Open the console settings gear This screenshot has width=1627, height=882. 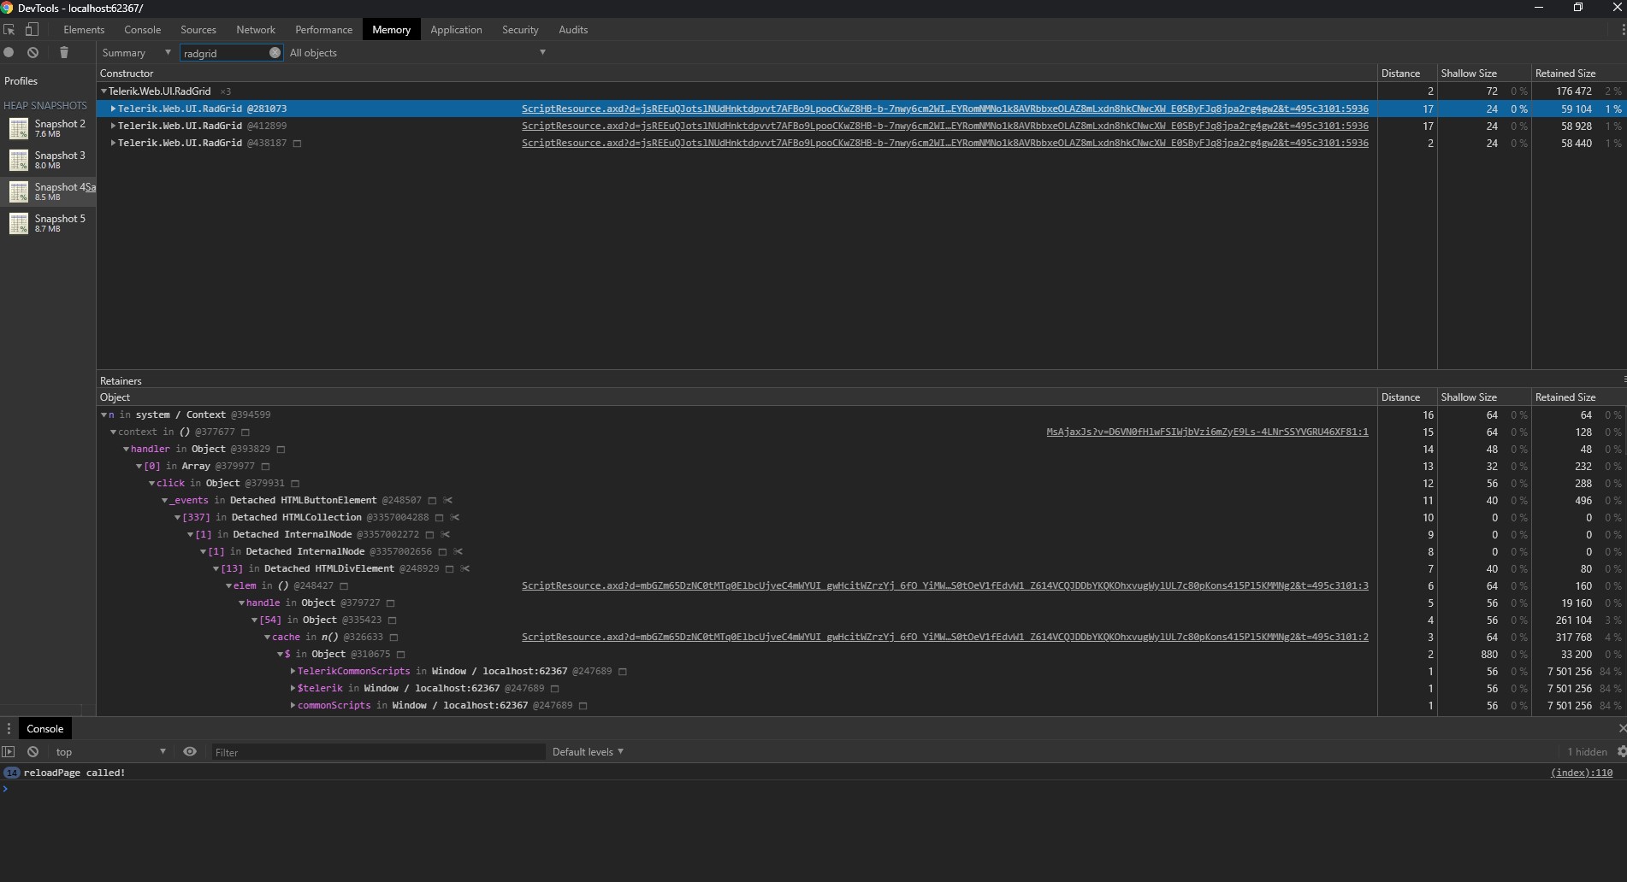click(x=1621, y=751)
